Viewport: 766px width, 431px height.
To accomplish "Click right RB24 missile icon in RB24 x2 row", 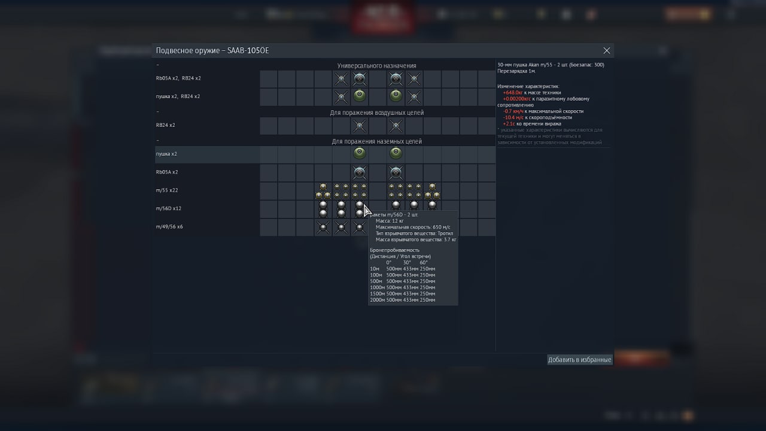I will tap(396, 126).
